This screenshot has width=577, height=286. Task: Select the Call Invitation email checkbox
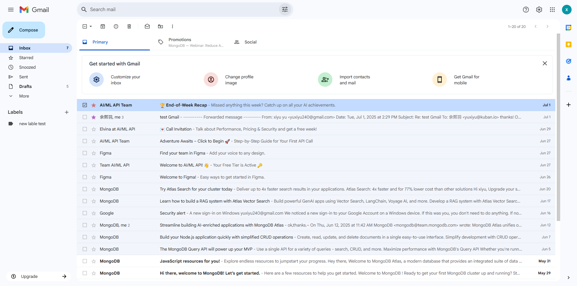click(x=85, y=129)
